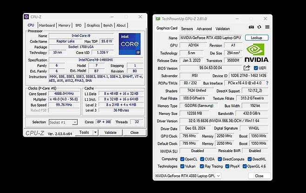Viewport: 306px width, 193px height.
Task: Click the Close button in CPU-Z
Action: click(x=134, y=133)
